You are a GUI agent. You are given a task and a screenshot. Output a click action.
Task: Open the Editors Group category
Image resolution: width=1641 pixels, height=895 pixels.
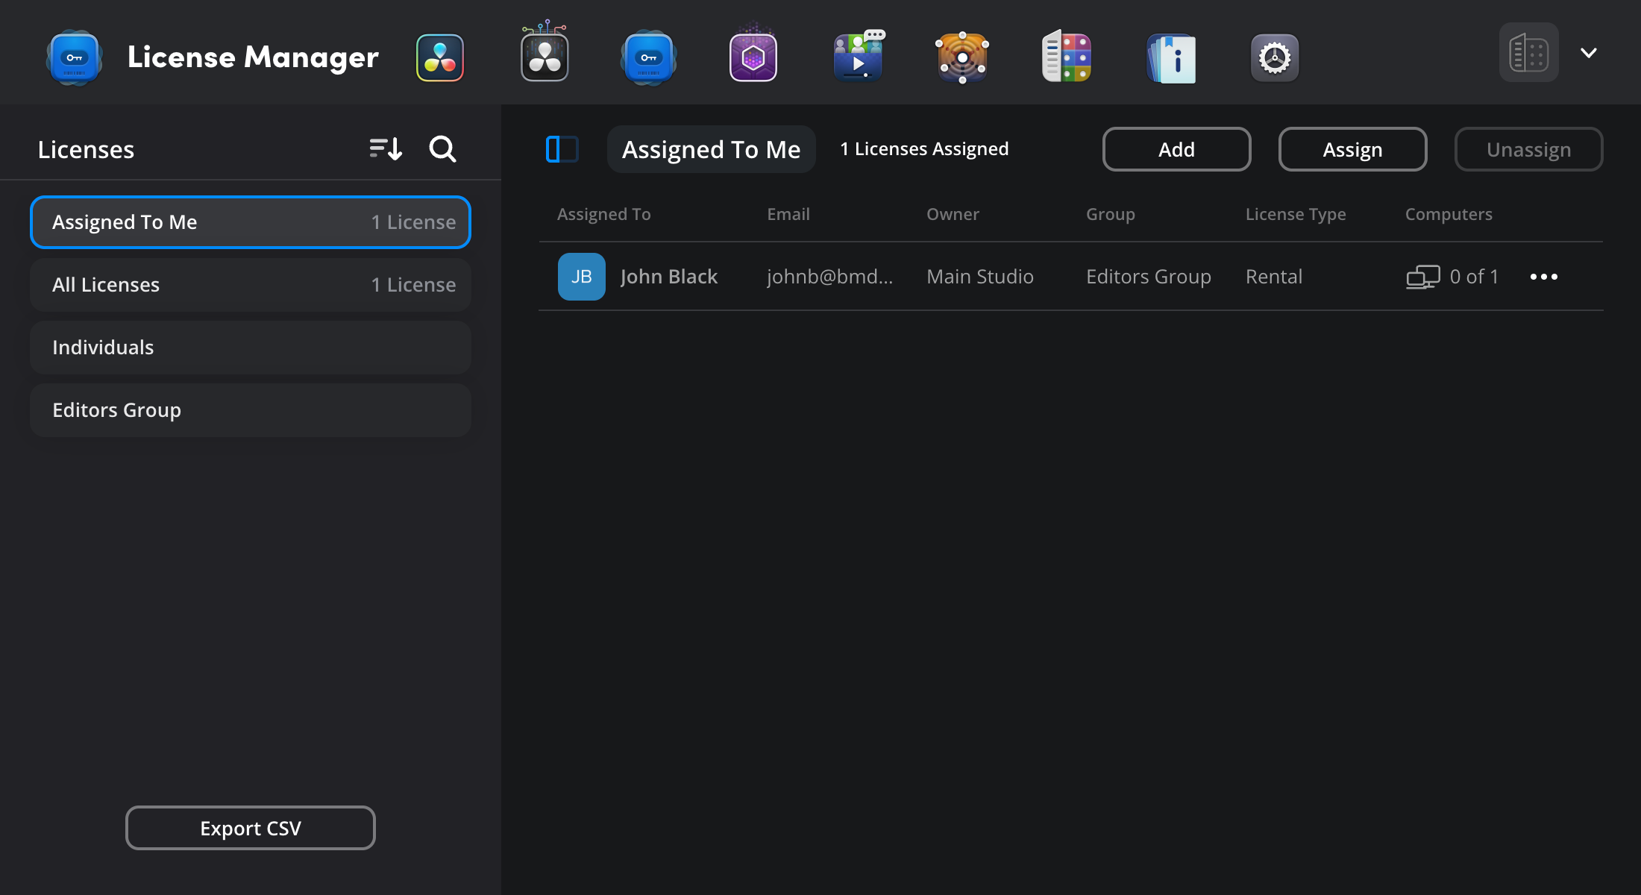click(x=251, y=409)
